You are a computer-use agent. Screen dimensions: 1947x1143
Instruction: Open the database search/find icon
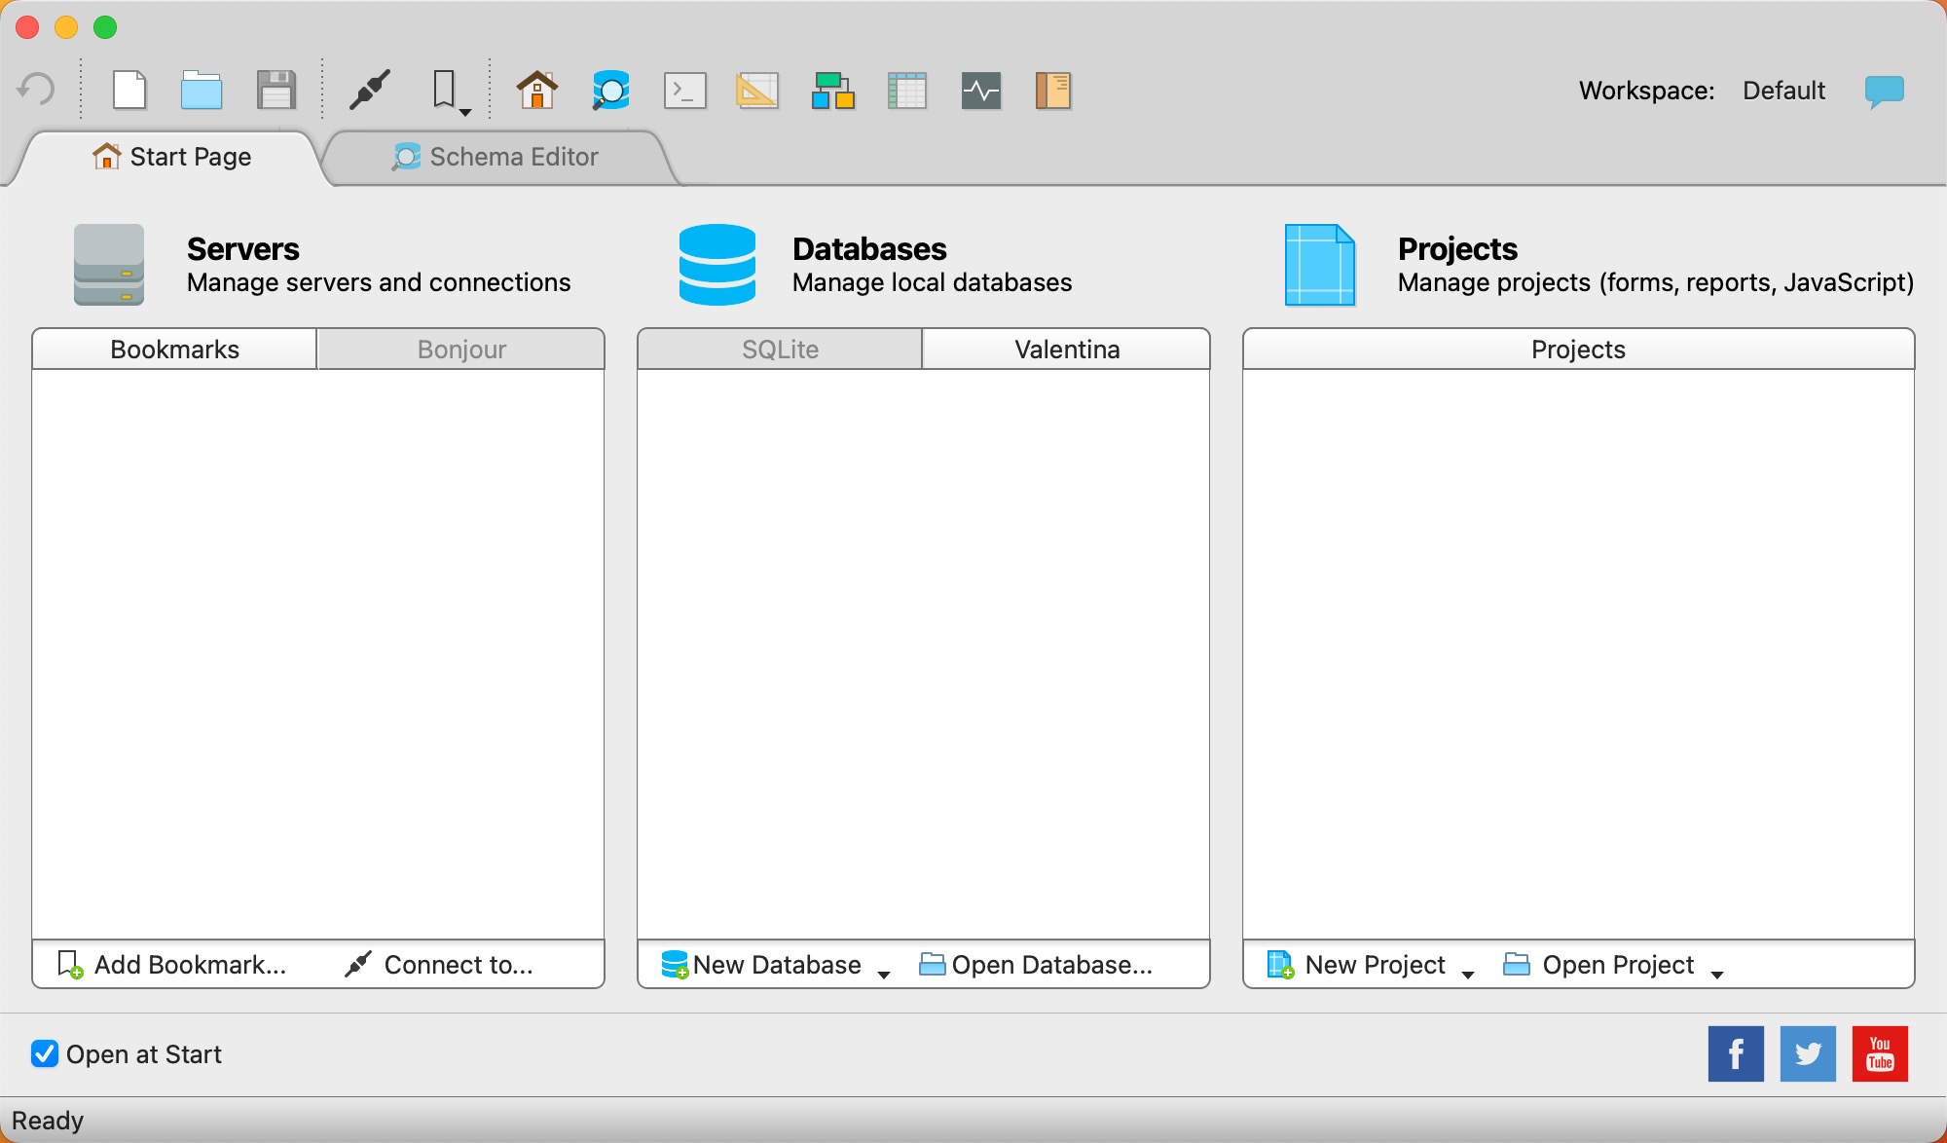(611, 90)
